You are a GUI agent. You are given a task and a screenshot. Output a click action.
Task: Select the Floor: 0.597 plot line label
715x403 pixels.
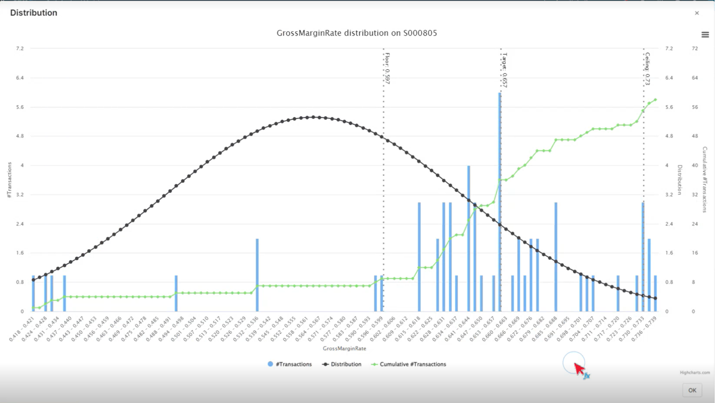[387, 69]
